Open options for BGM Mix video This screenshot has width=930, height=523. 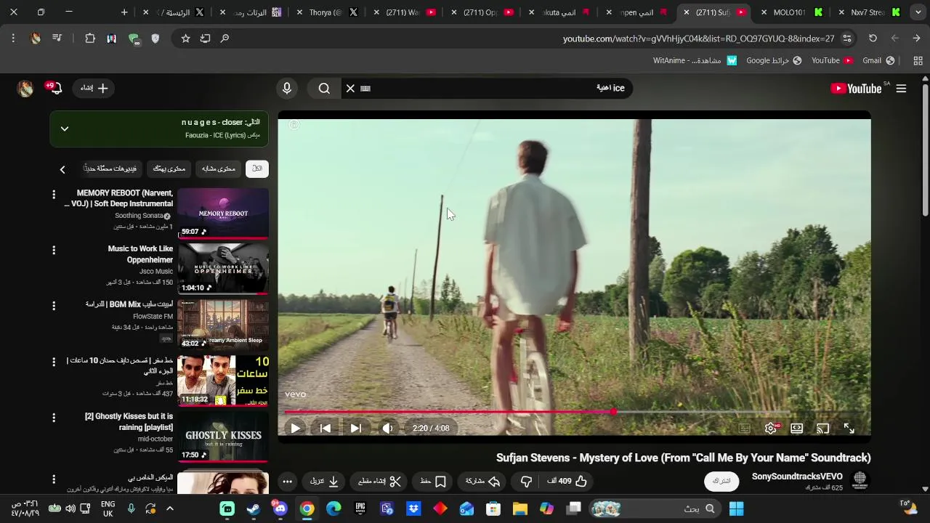(54, 306)
